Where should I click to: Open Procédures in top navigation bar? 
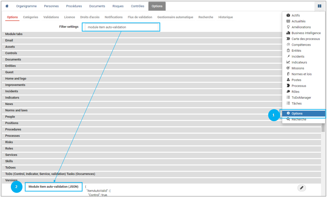click(x=74, y=6)
